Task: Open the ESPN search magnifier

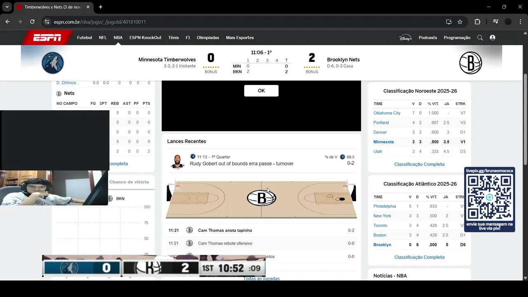Action: [x=480, y=38]
